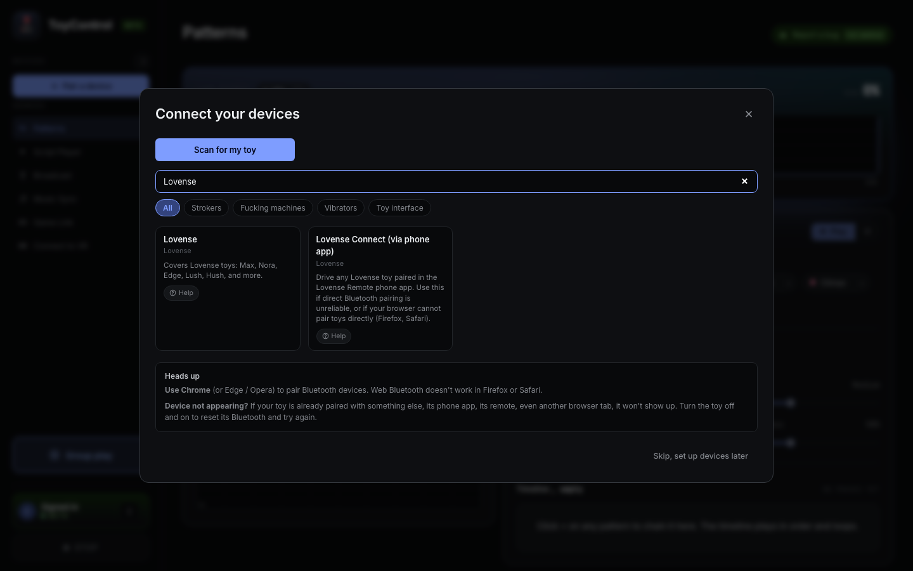Choose Lovense Connect via phone app card

point(380,289)
